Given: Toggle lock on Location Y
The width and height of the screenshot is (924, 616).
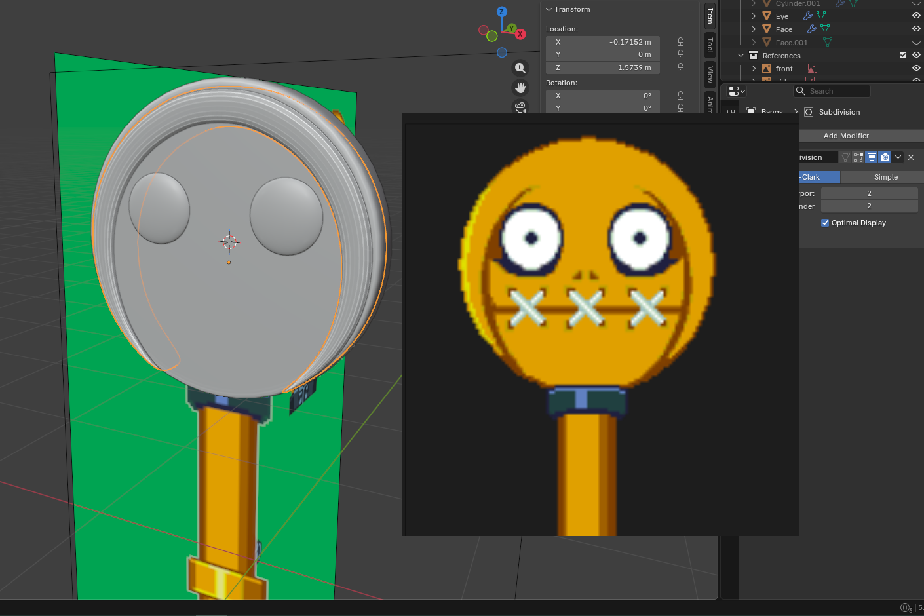Looking at the screenshot, I should (x=681, y=54).
